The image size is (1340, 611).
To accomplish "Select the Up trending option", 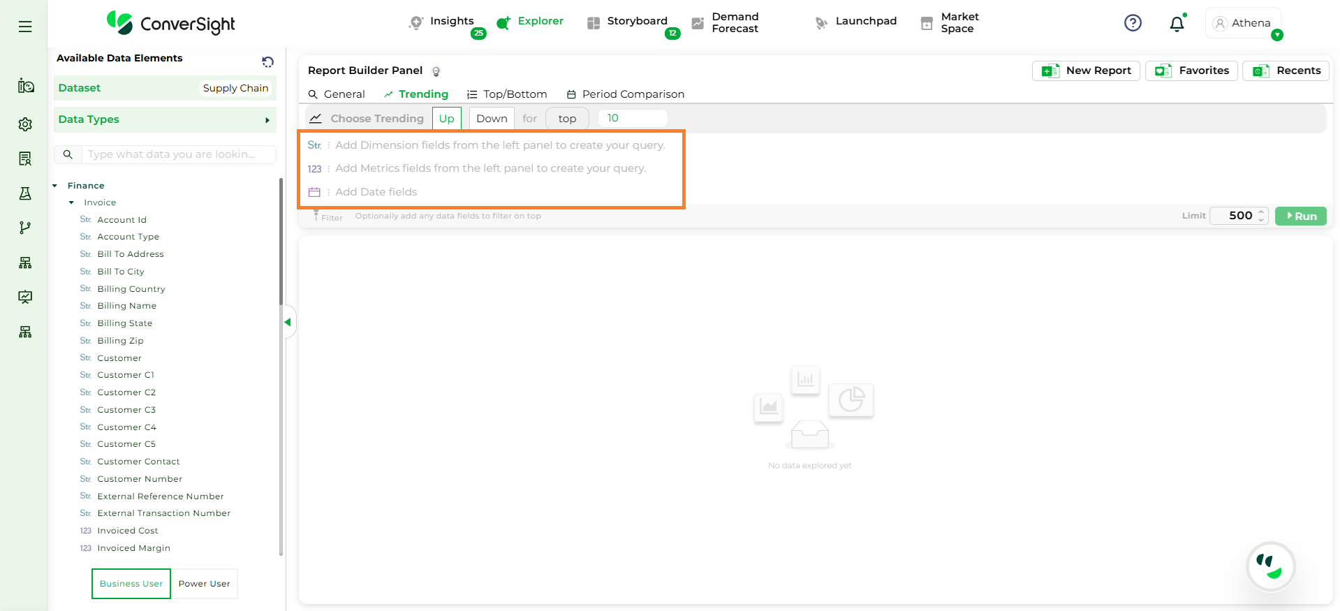I will pyautogui.click(x=446, y=119).
